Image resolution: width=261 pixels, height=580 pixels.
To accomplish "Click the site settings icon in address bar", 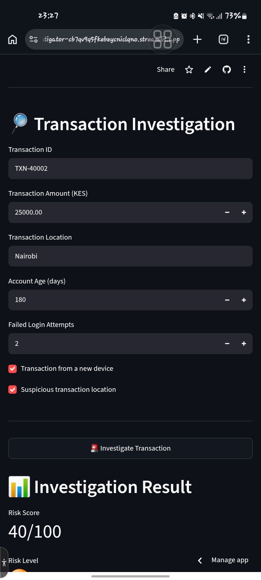I will pyautogui.click(x=34, y=39).
